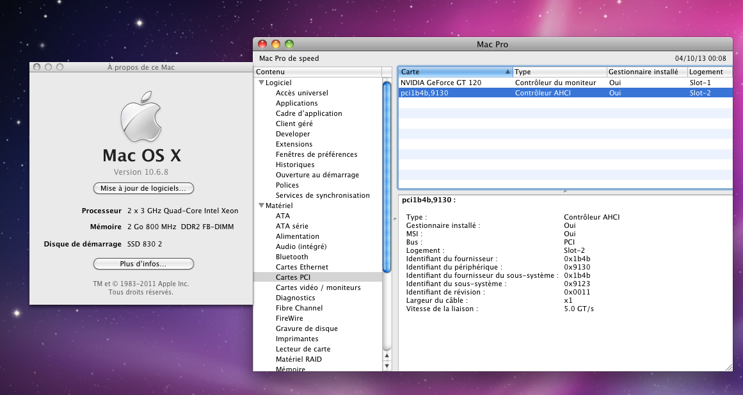Select Audio (intégré) item
Image resolution: width=743 pixels, height=395 pixels.
click(301, 246)
